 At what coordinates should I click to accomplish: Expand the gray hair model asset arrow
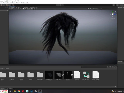pos(63,75)
